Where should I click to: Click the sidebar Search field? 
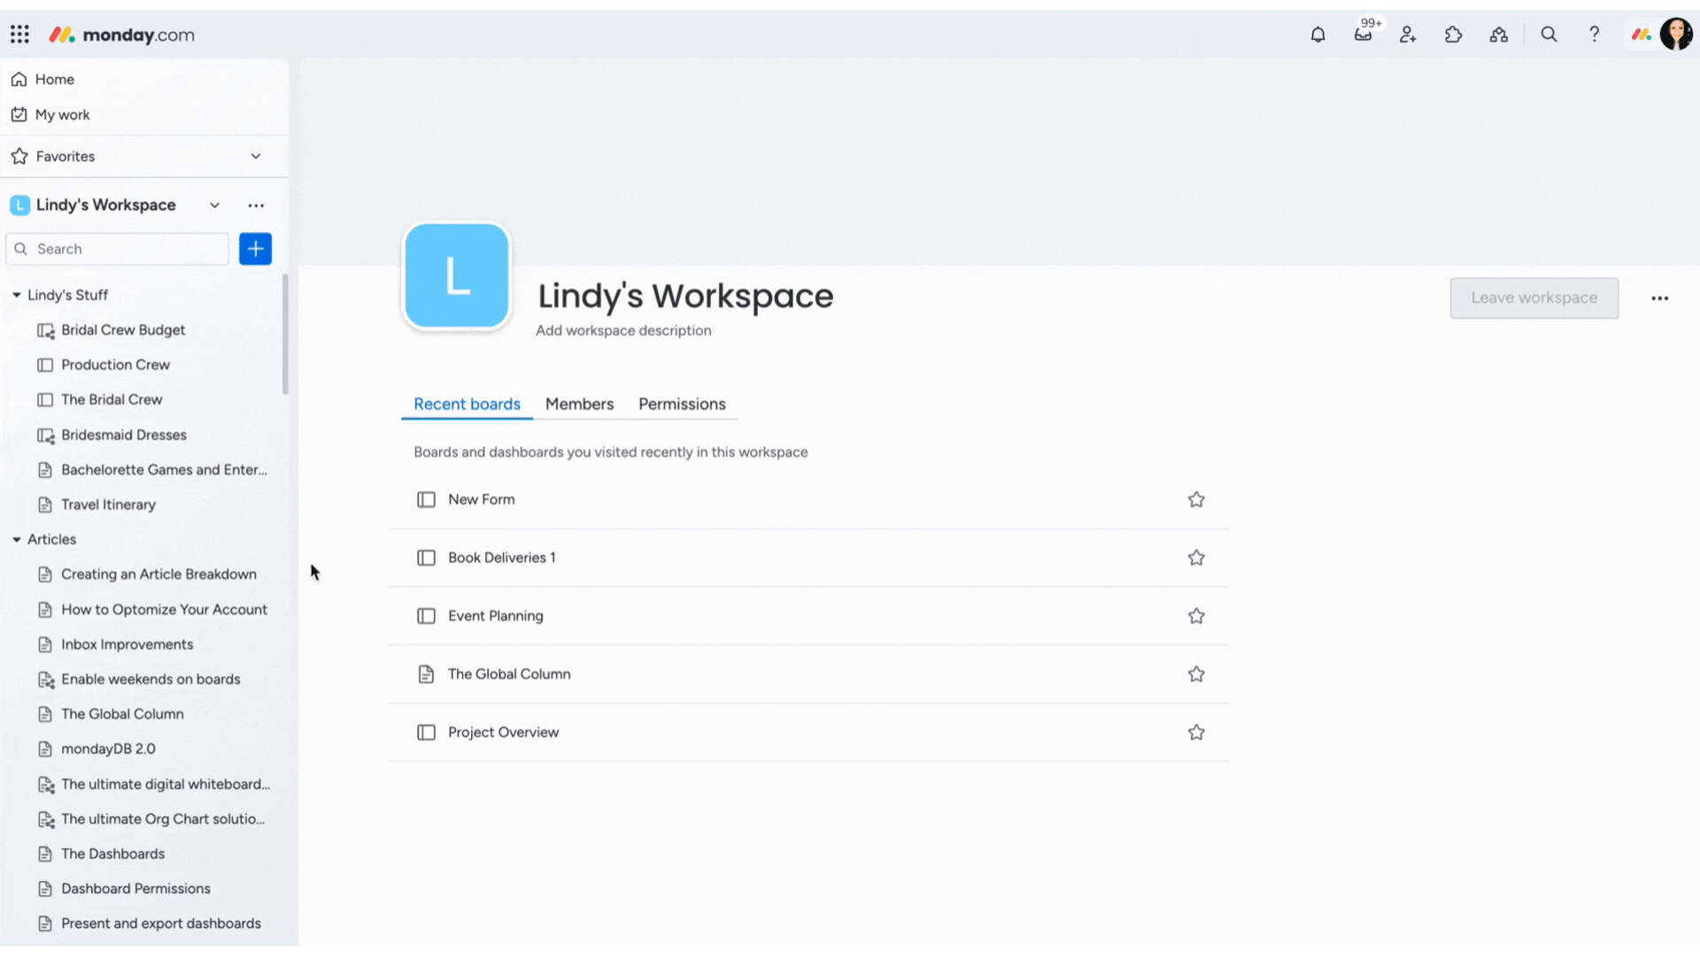tap(117, 249)
